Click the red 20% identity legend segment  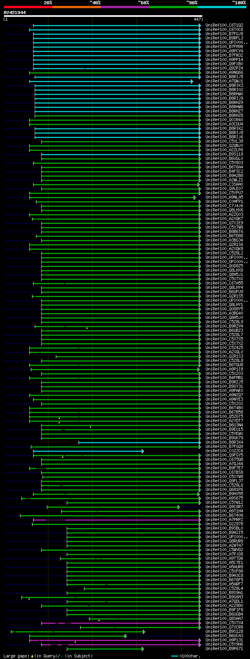[x=28, y=7]
